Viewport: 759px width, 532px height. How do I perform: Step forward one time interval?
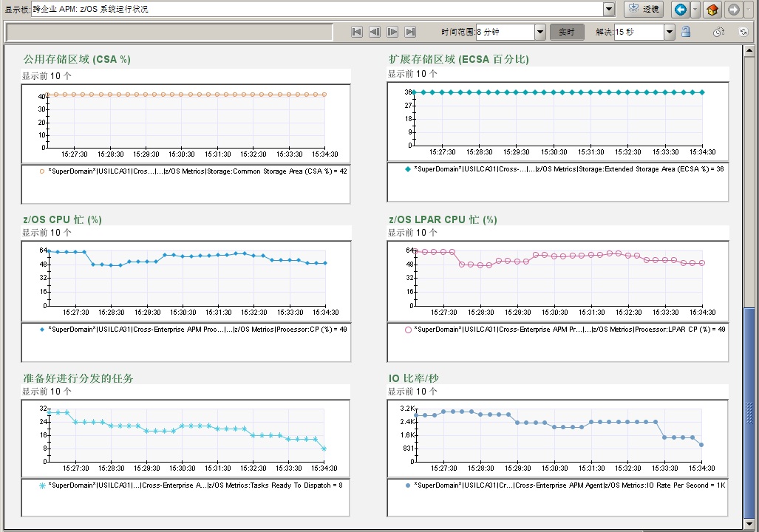click(x=392, y=32)
